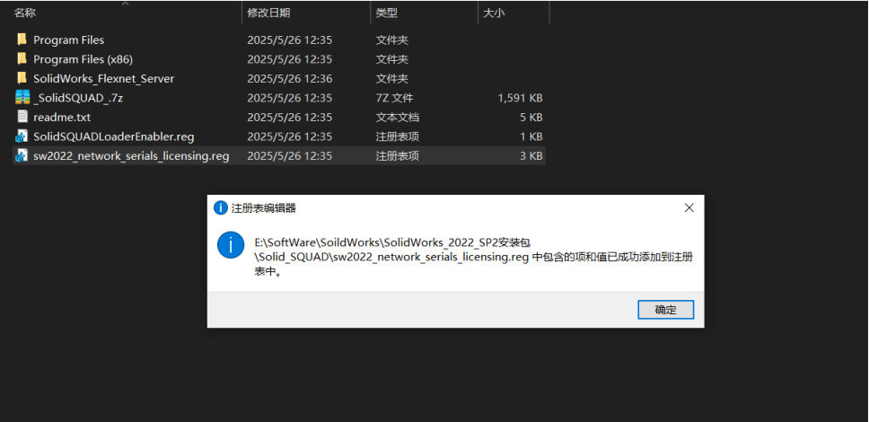Click the Program Files (x86) folder icon

point(22,58)
